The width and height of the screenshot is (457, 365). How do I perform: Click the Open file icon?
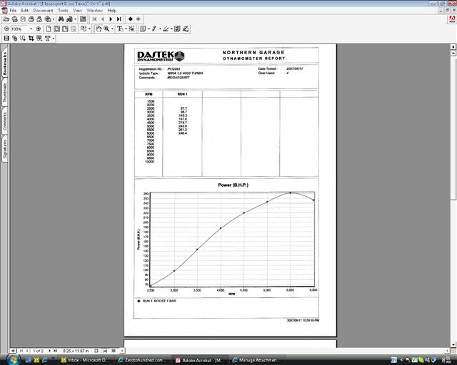tap(7, 20)
